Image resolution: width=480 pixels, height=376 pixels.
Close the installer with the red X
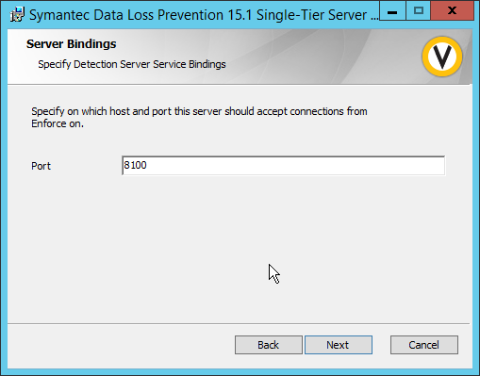[x=452, y=11]
